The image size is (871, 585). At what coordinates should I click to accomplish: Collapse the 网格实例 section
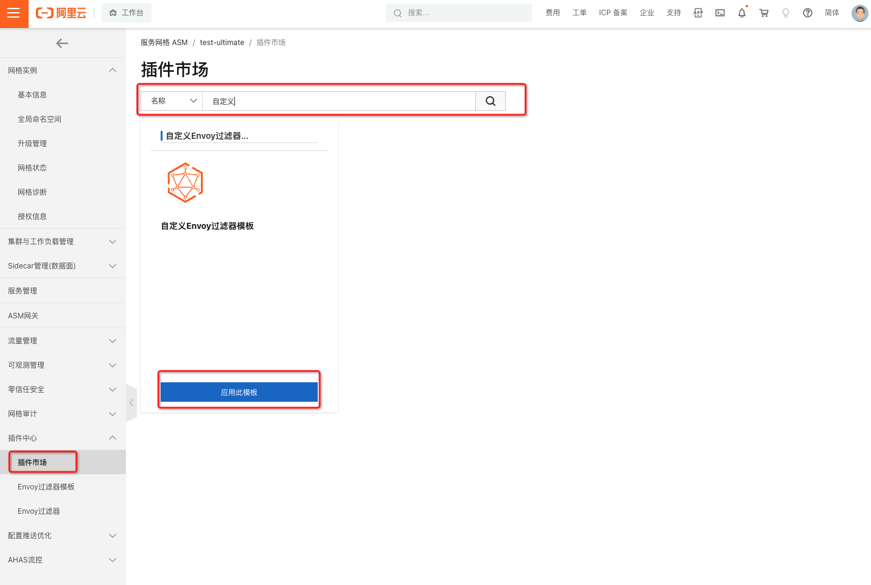point(63,71)
